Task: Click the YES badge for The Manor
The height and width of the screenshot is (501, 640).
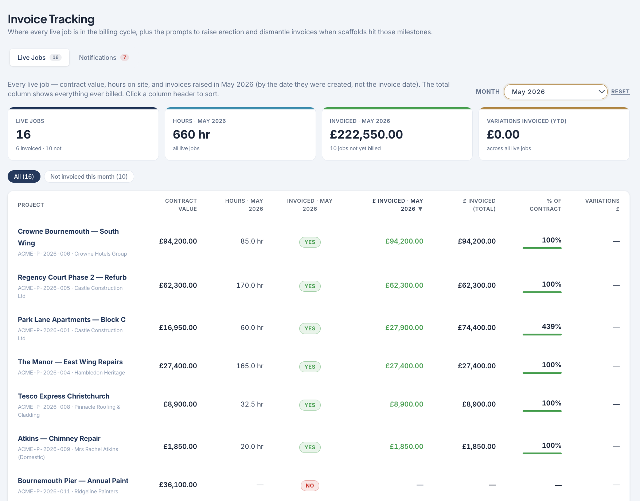Action: tap(310, 367)
